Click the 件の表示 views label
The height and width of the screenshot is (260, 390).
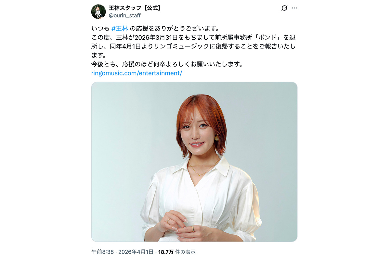click(x=185, y=252)
